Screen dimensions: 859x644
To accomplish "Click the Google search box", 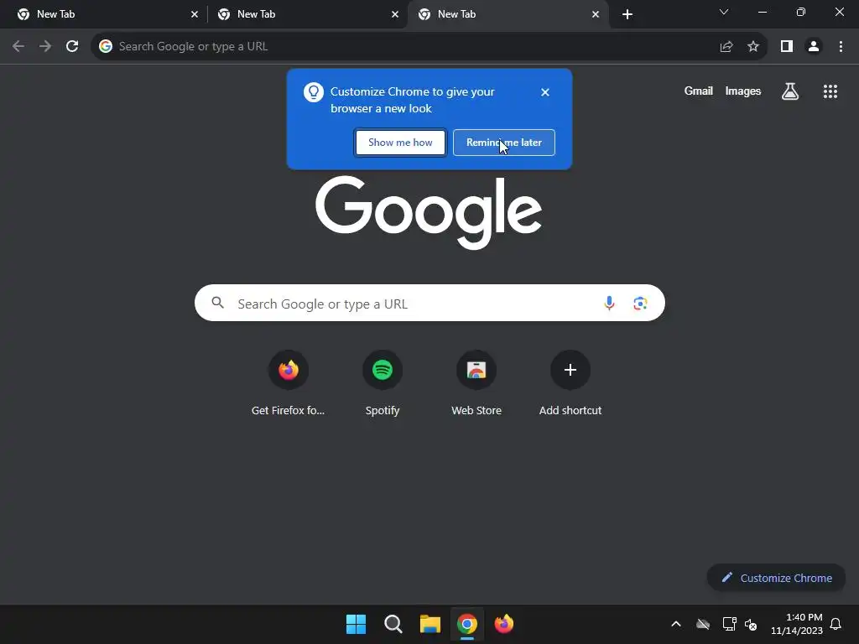I will (x=429, y=303).
